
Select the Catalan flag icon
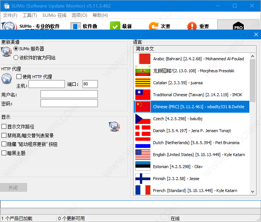pyautogui.click(x=143, y=83)
